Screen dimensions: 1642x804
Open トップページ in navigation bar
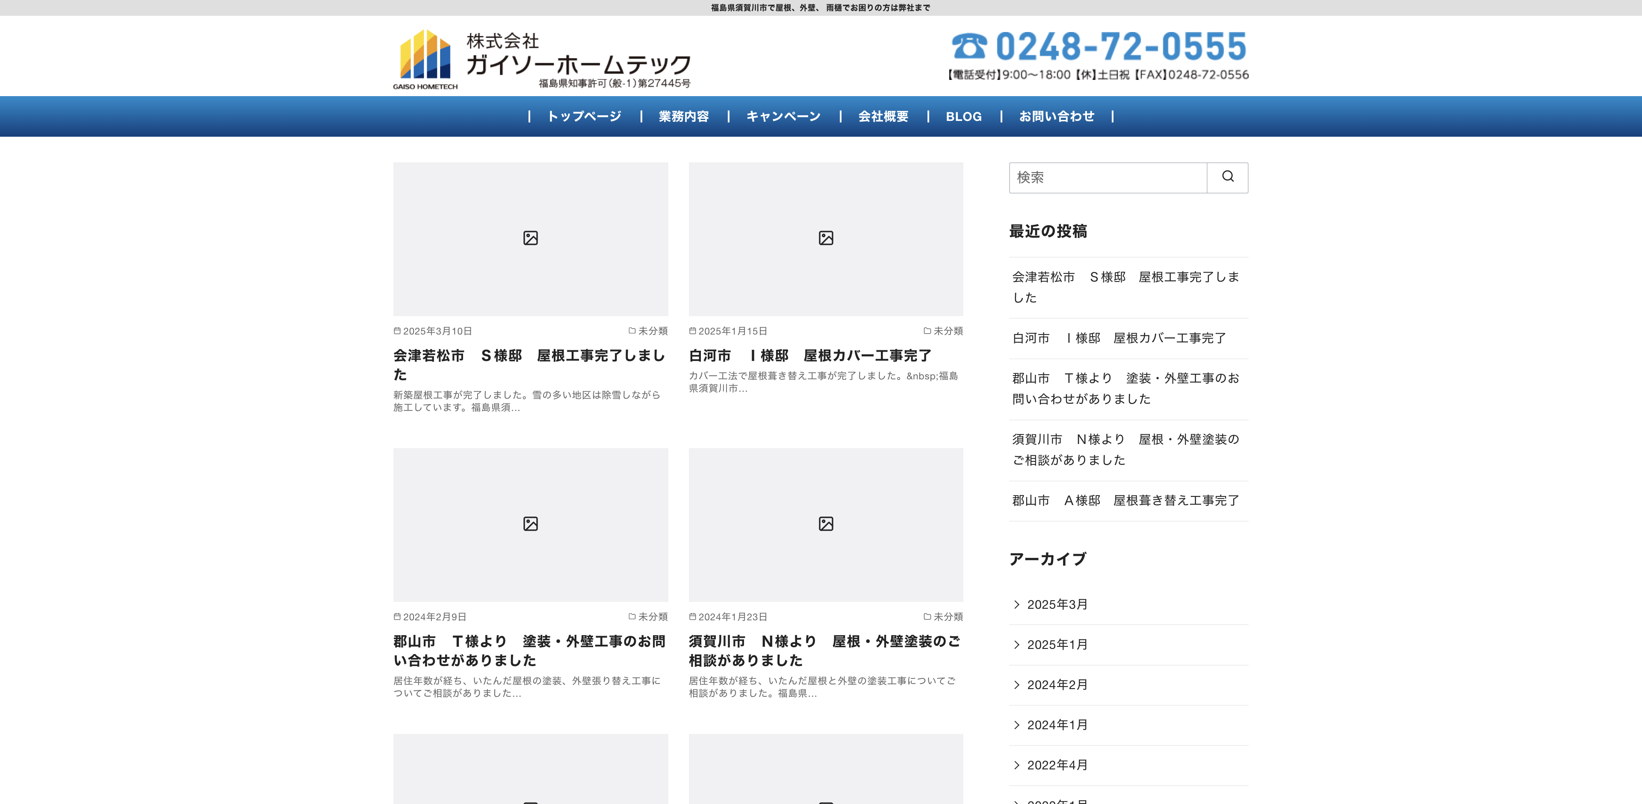coord(584,117)
